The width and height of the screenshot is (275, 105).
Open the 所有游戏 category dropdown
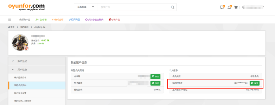pyautogui.click(x=86, y=7)
